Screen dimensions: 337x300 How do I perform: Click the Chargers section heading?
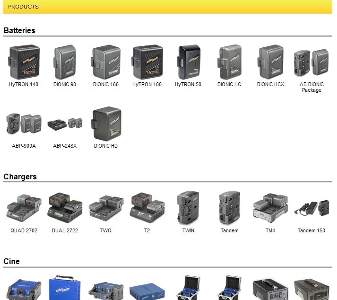[x=20, y=176]
